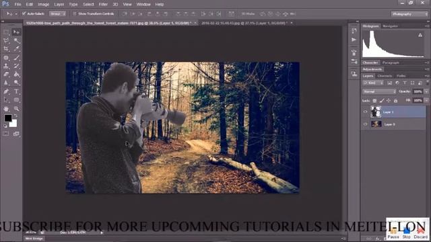Click histogram cached data warning triangle

click(420, 35)
